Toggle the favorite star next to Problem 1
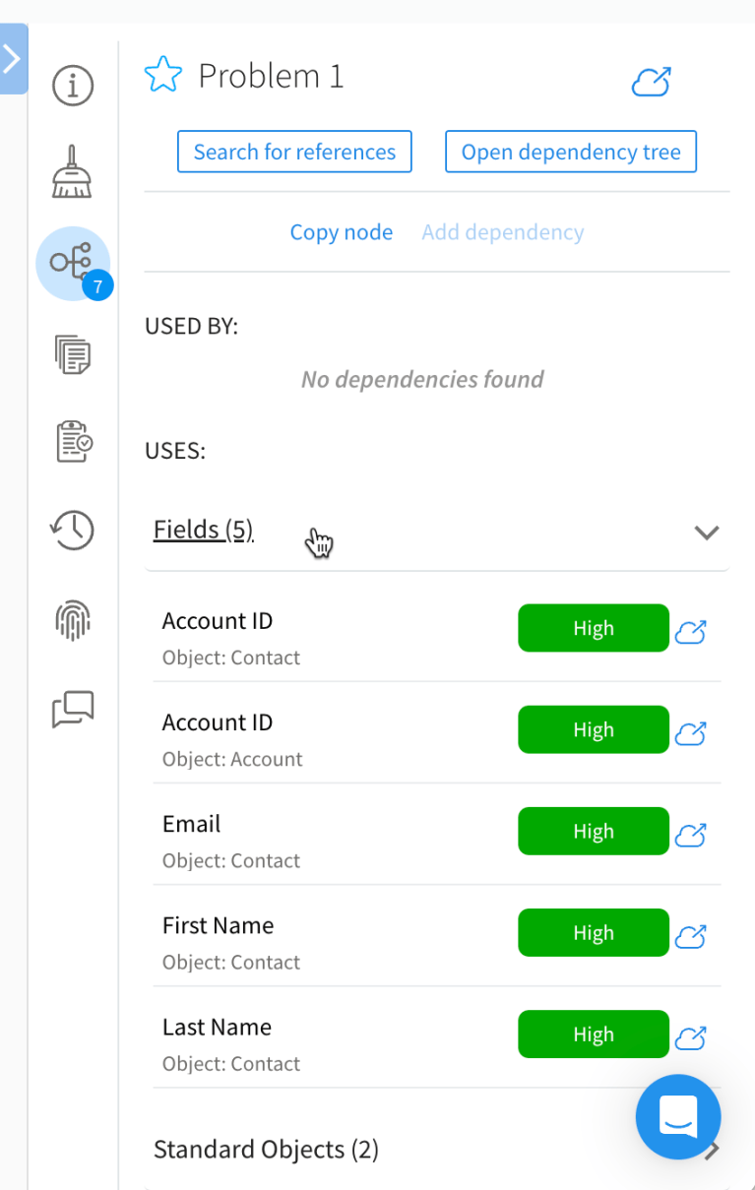755x1190 pixels. 163,76
